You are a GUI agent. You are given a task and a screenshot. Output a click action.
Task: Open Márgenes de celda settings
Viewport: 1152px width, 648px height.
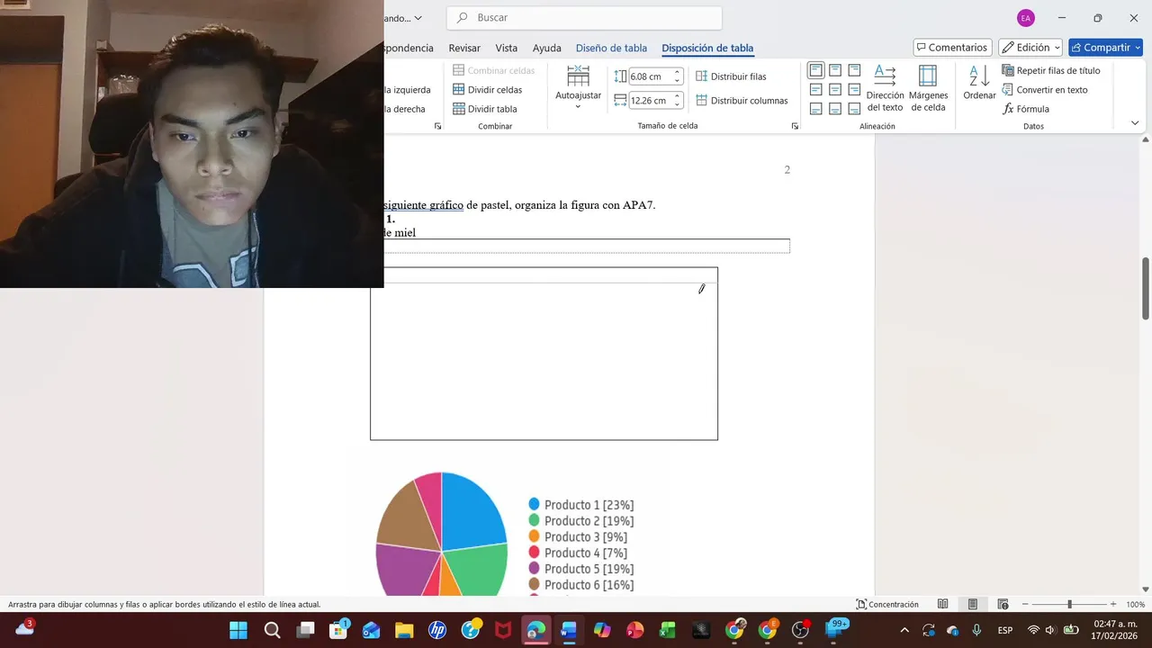tap(928, 88)
